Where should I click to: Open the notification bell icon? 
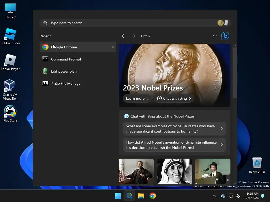coord(263,196)
